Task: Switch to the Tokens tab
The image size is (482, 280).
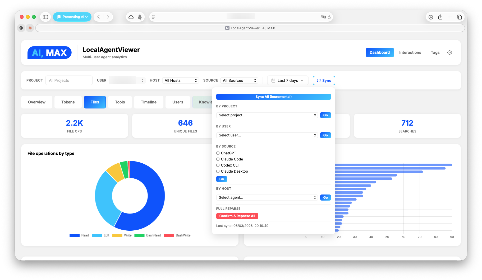Action: 68,102
